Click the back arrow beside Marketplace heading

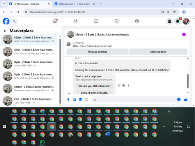coord(5,31)
